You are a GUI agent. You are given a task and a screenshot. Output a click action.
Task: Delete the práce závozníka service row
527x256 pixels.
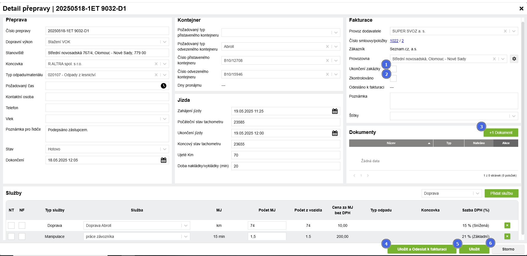click(507, 236)
